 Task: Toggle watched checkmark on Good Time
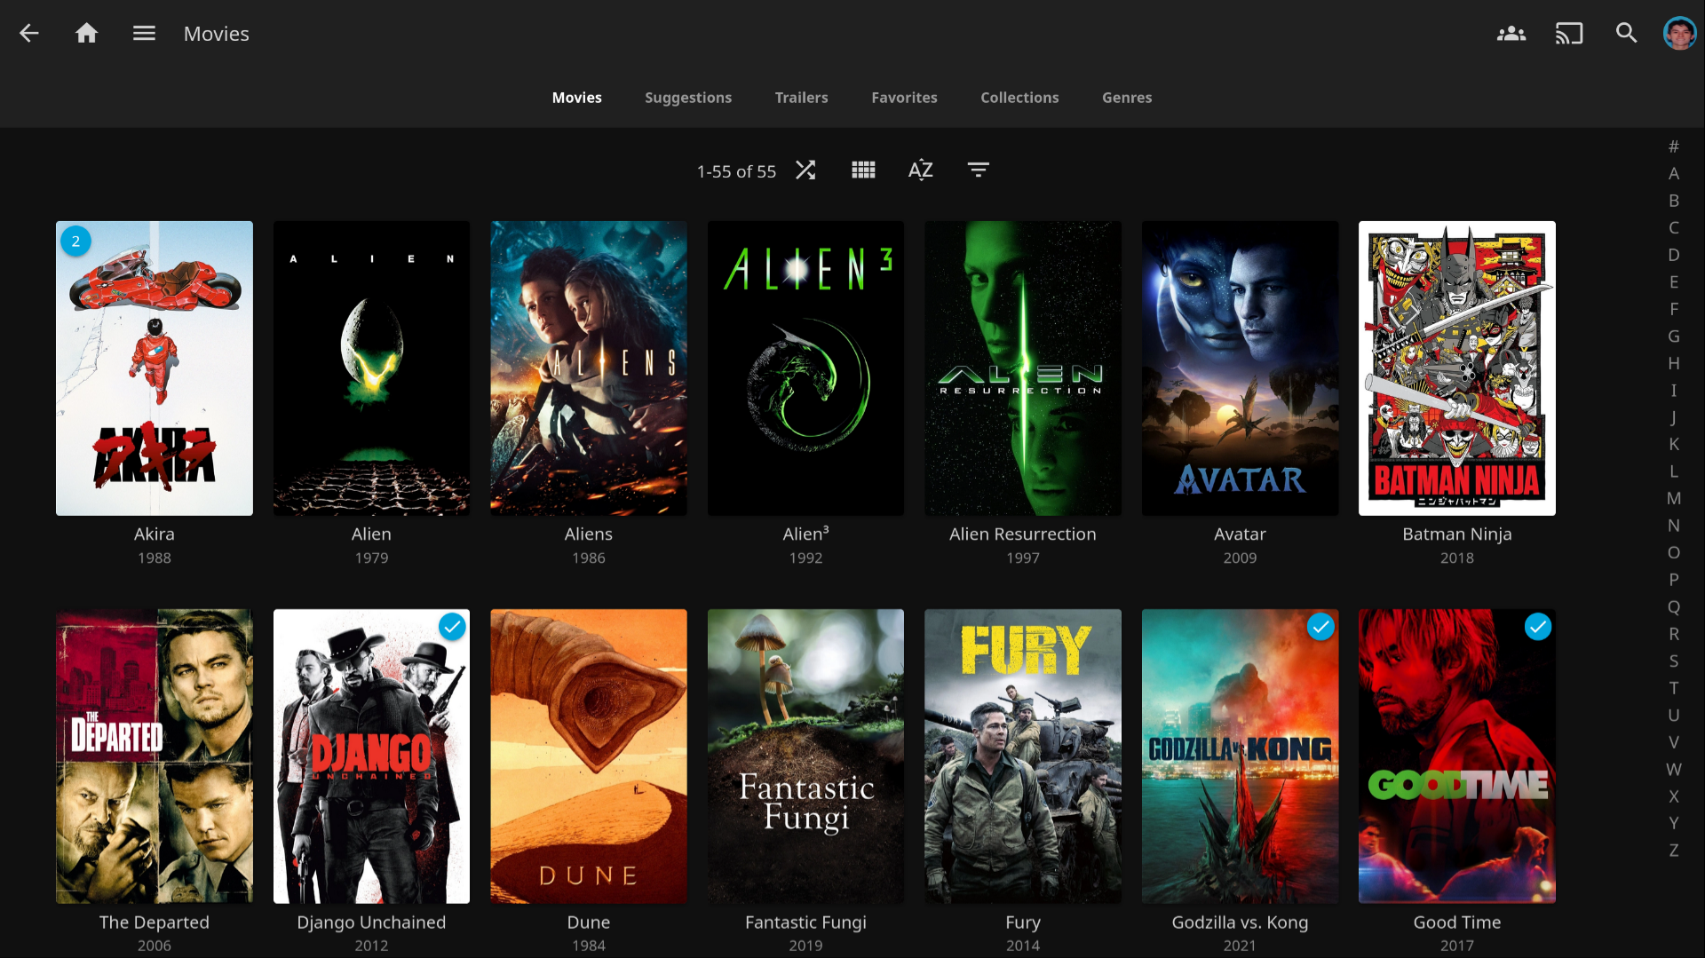tap(1538, 628)
